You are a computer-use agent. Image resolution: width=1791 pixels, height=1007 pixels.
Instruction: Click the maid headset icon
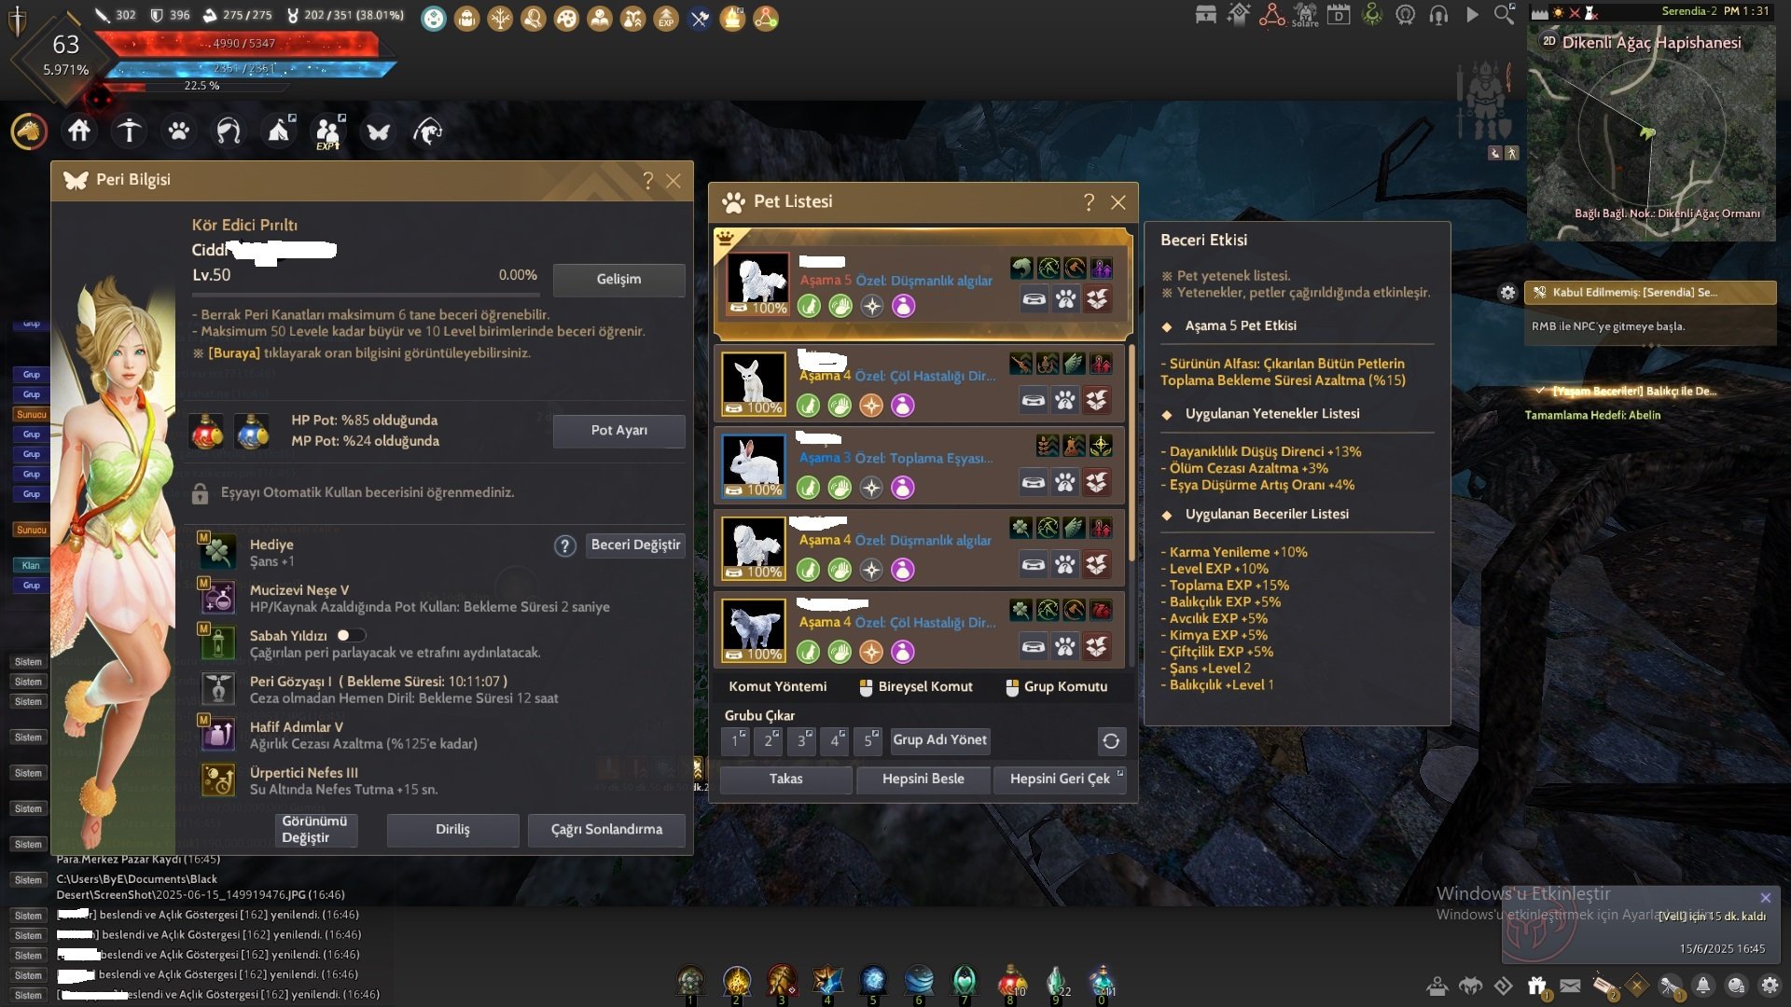[229, 131]
